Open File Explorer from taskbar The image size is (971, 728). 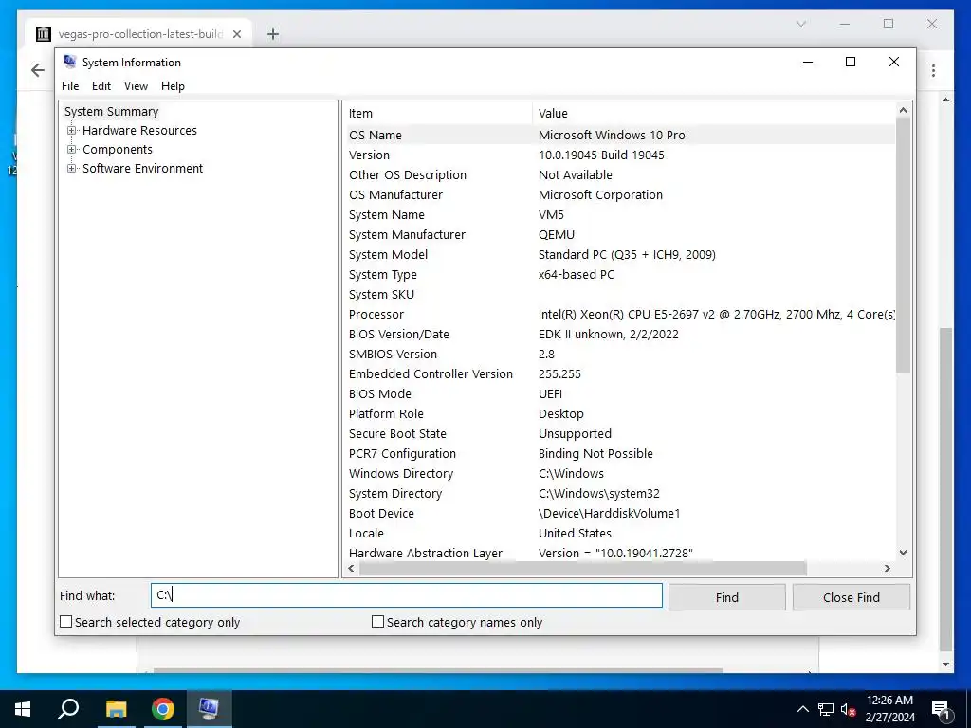tap(116, 709)
